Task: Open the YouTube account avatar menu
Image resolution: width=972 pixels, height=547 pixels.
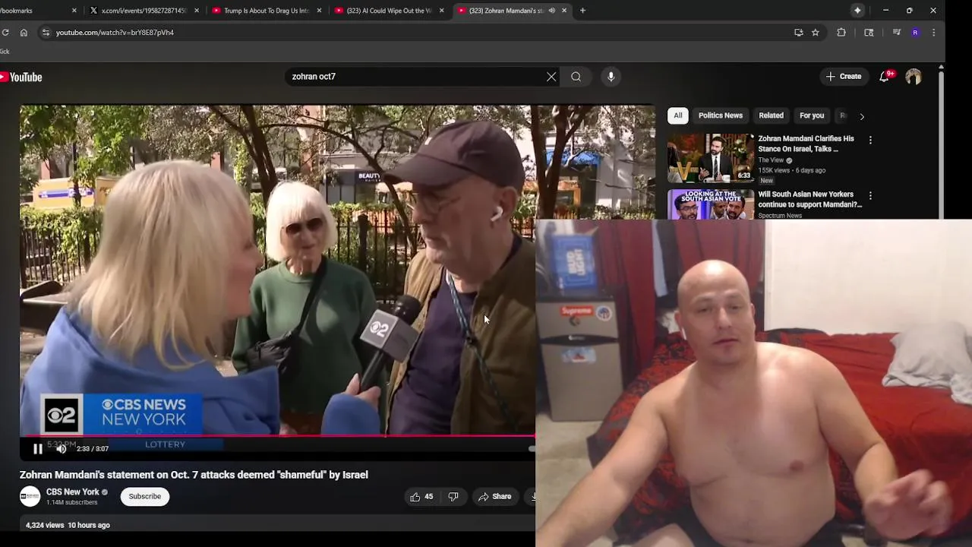Action: click(x=914, y=77)
